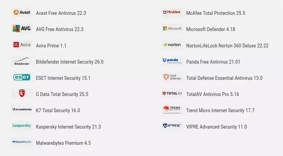Click the Avast logo icon
Image resolution: width=283 pixels, height=156 pixels.
click(x=22, y=12)
